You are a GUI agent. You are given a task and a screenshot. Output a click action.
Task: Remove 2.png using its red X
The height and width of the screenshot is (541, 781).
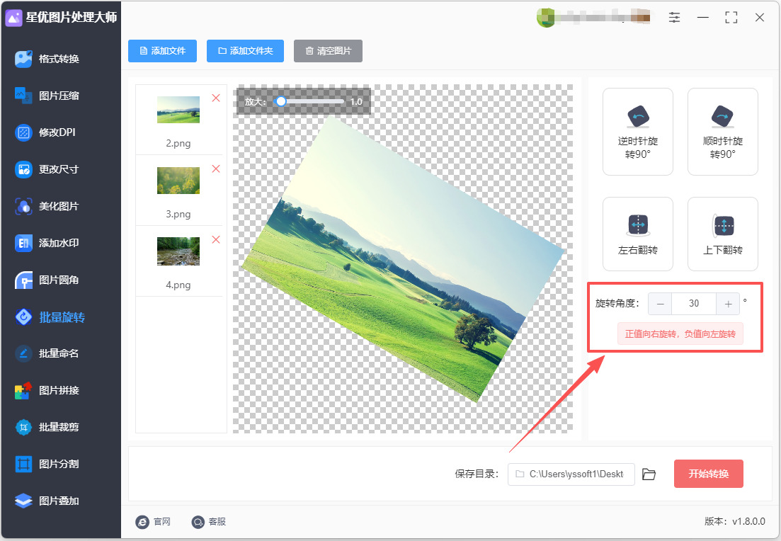(x=216, y=98)
